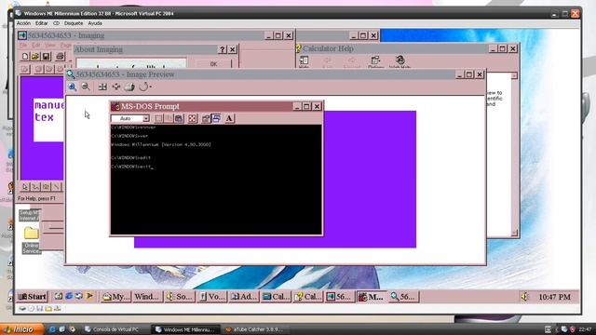Click OK in the About Imaging dialog
Screen dimensions: 596x335
tap(213, 64)
